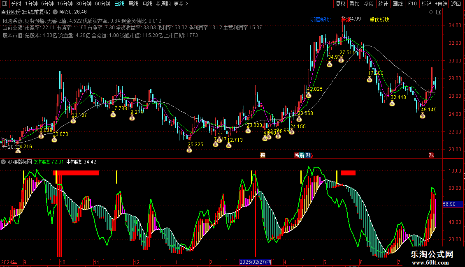This screenshot has width=465, height=267.
Task: Switch to 月线 monthly chart
Action: coord(147,4)
